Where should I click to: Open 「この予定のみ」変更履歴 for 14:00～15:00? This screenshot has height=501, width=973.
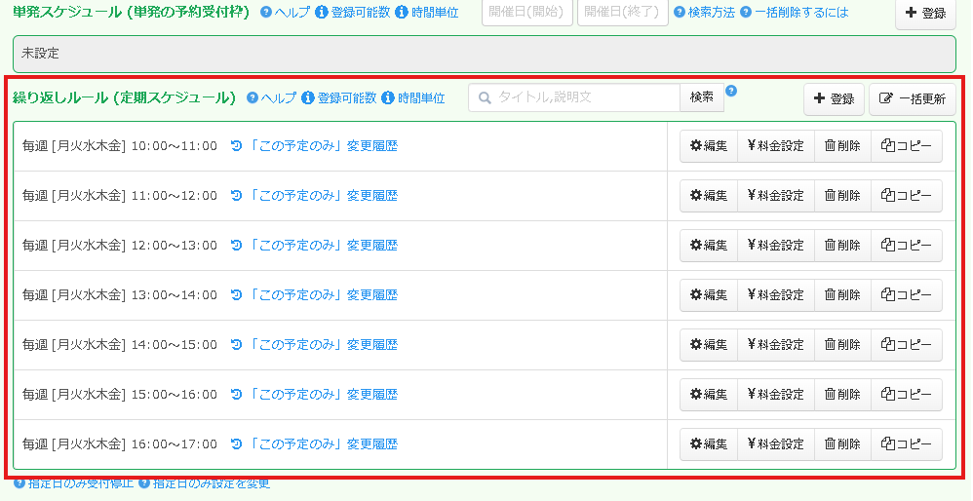[323, 345]
